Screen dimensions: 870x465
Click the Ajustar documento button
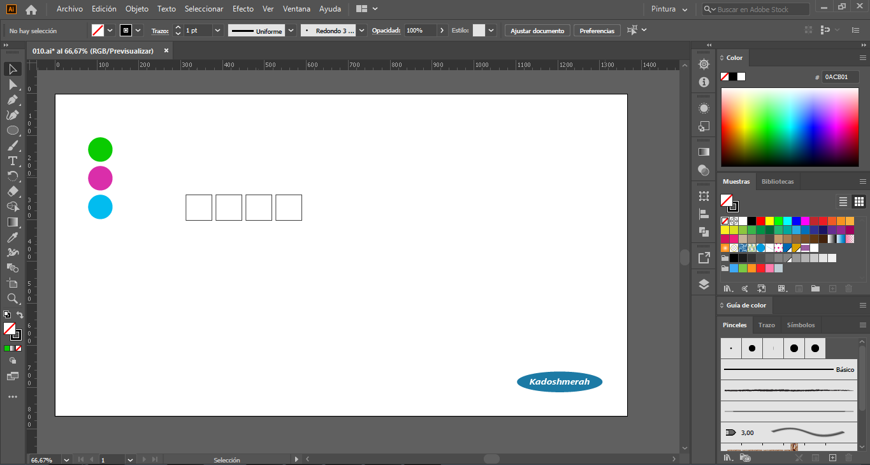pos(537,31)
